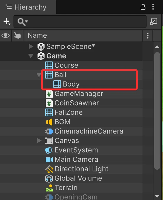163x200 pixels.
Task: Open the Hierarchy panel three-dot menu
Action: pyautogui.click(x=153, y=7)
